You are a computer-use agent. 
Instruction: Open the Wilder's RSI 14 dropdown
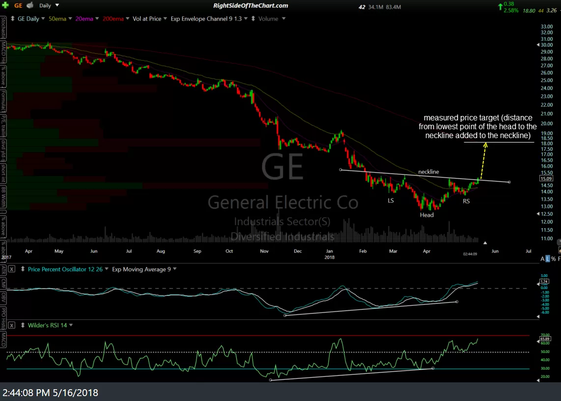point(71,325)
